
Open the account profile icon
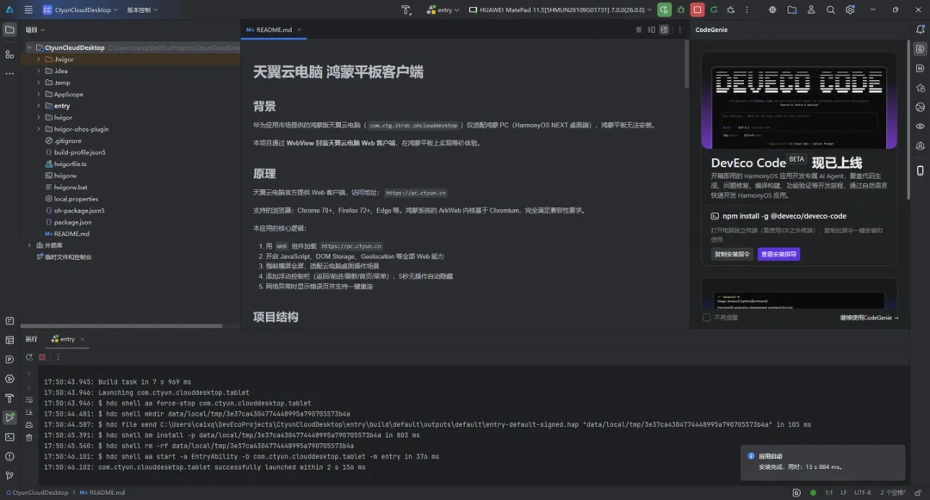(811, 9)
